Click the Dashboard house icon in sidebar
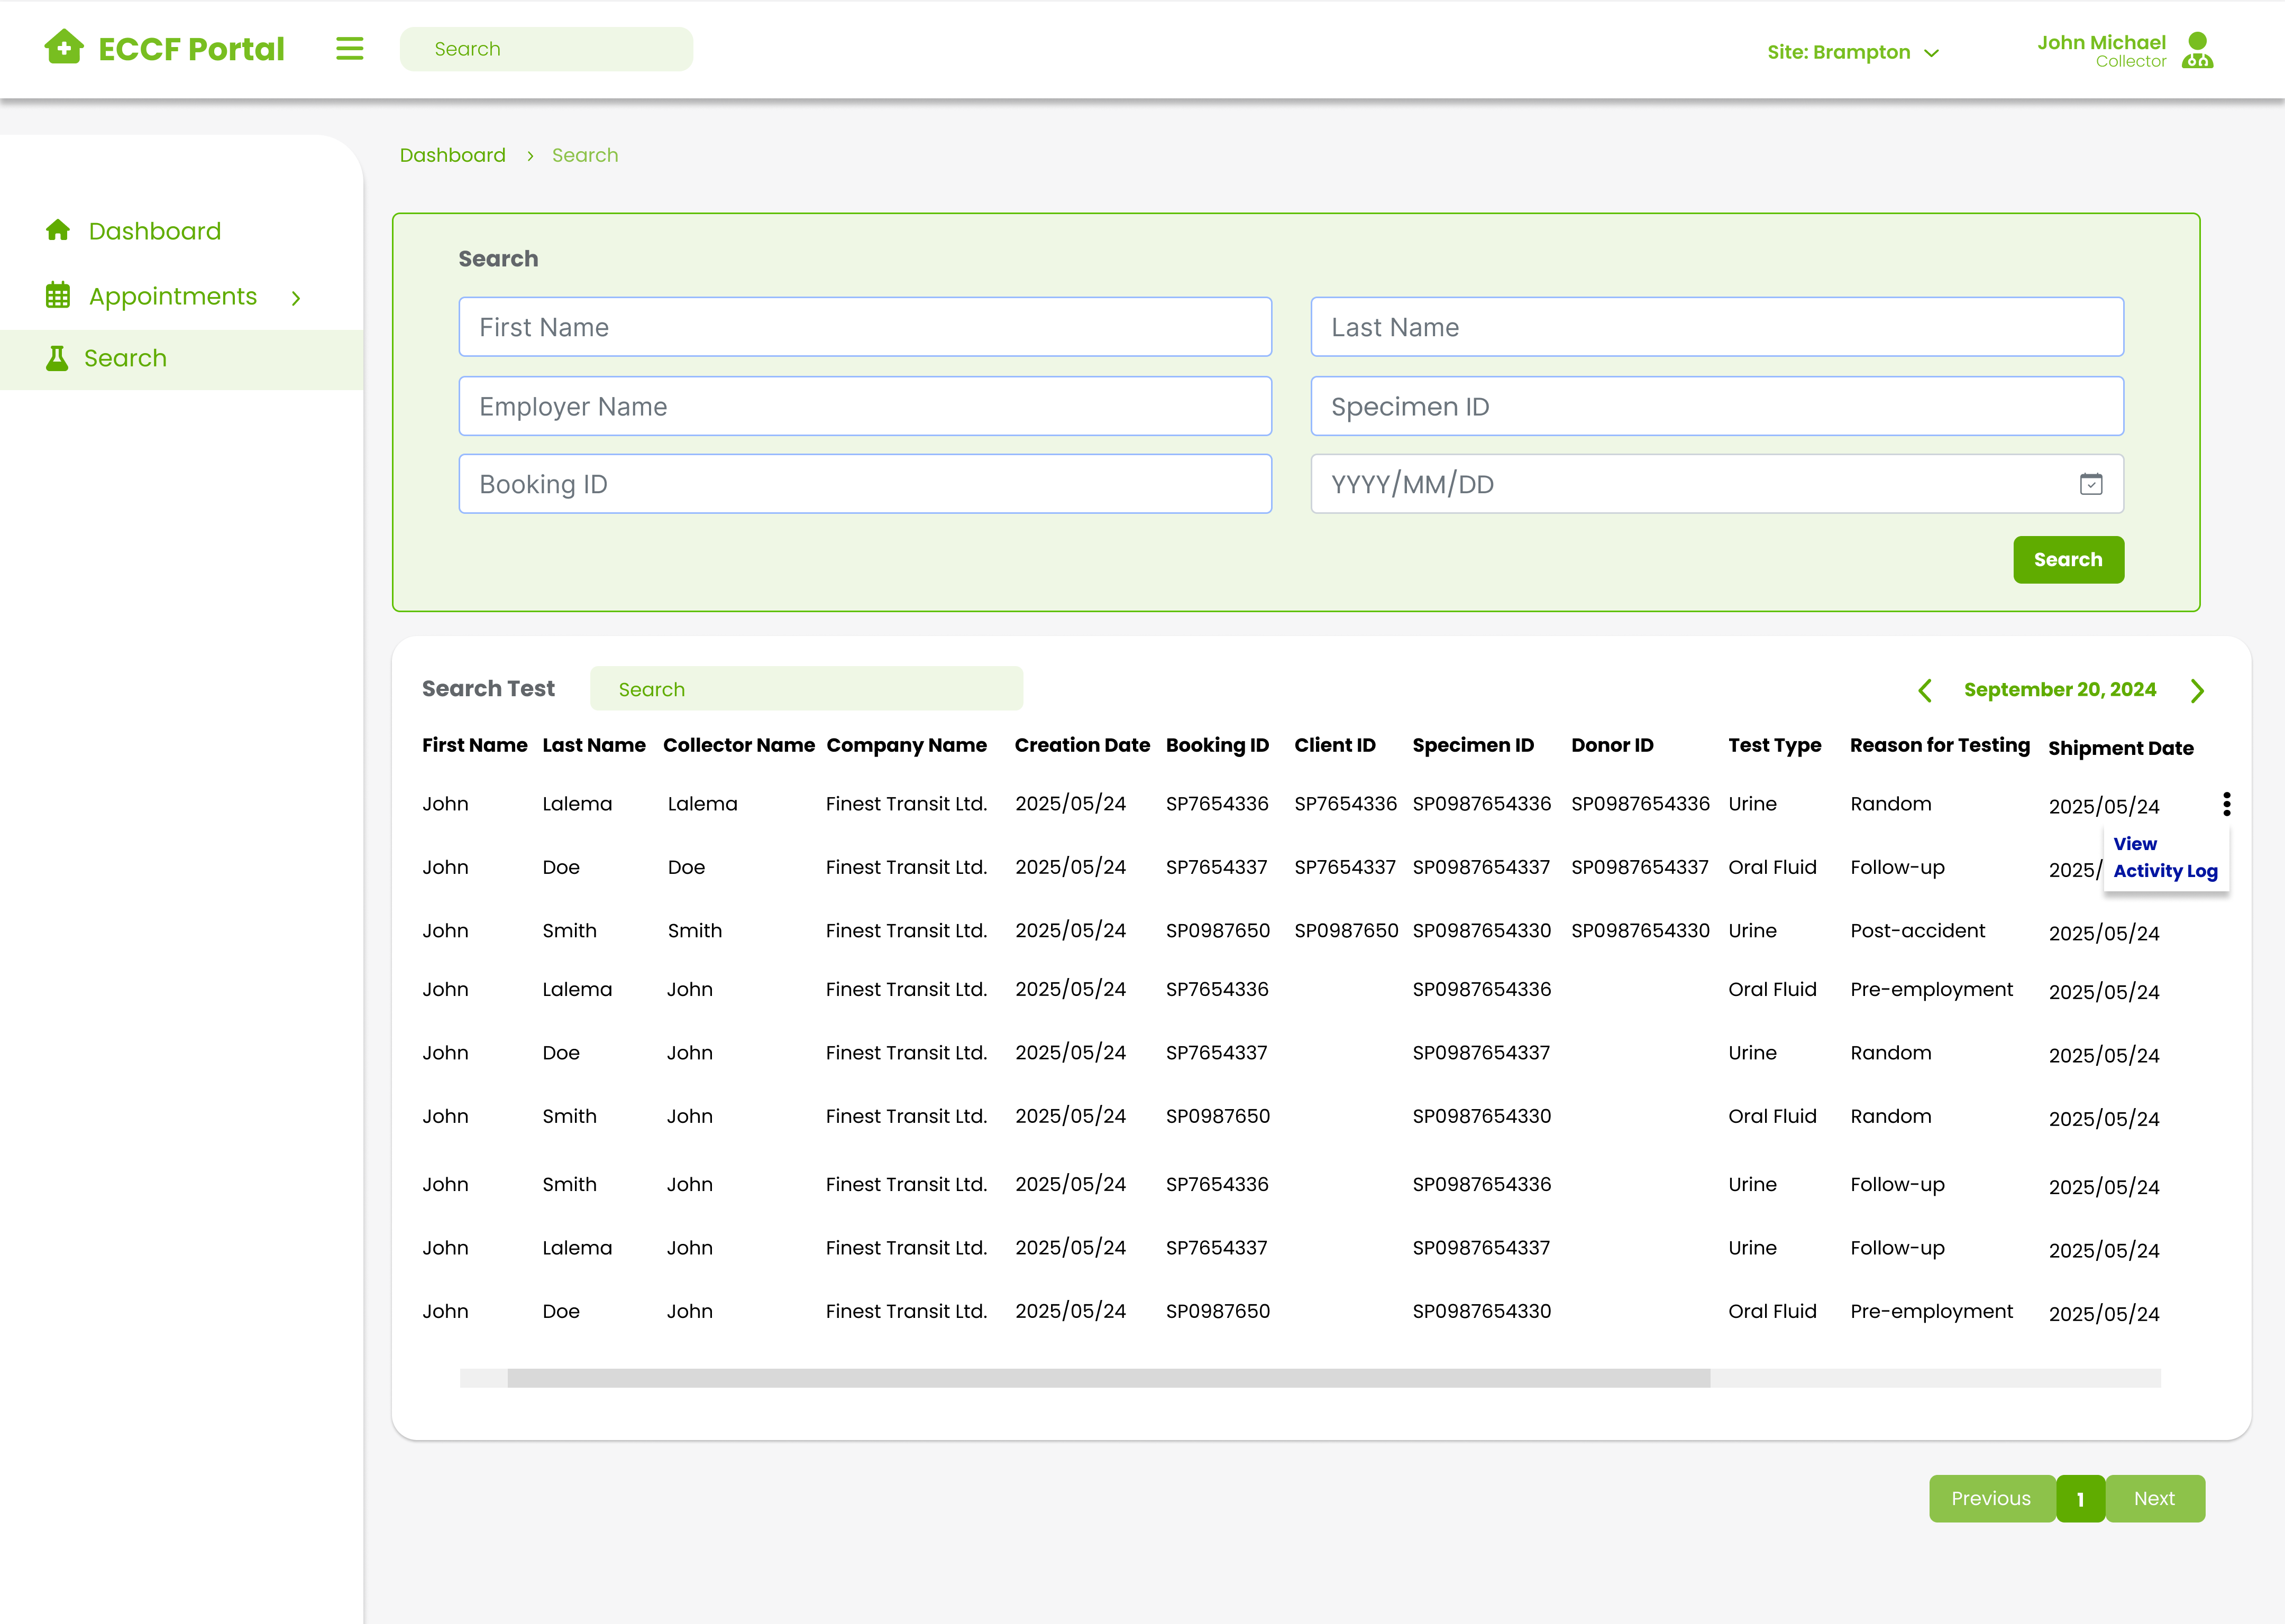The image size is (2285, 1624). tap(58, 230)
